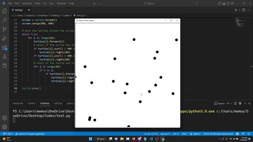253x142 pixels.
Task: Click Codex breadcrumb segment
Action: tap(66, 15)
